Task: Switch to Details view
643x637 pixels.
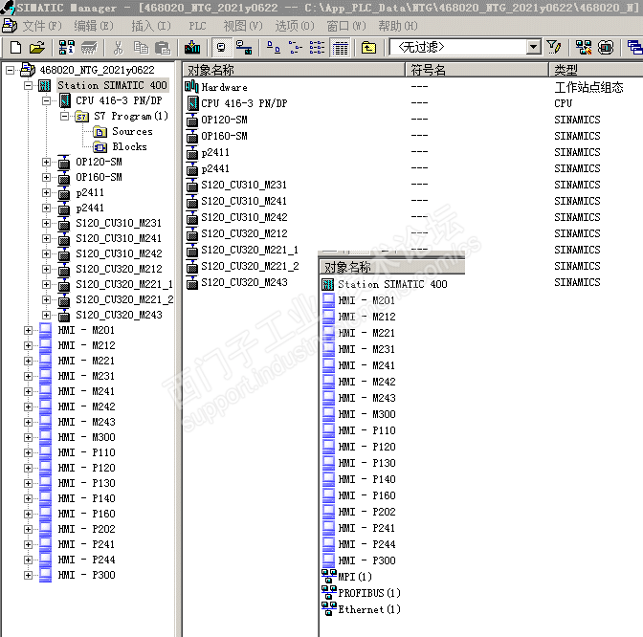Action: click(x=340, y=48)
